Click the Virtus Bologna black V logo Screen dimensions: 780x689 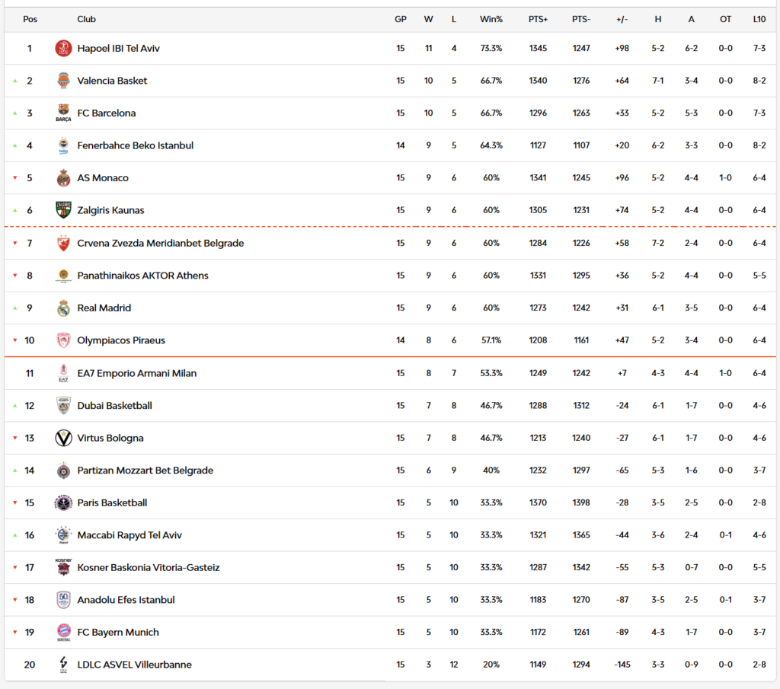click(63, 438)
